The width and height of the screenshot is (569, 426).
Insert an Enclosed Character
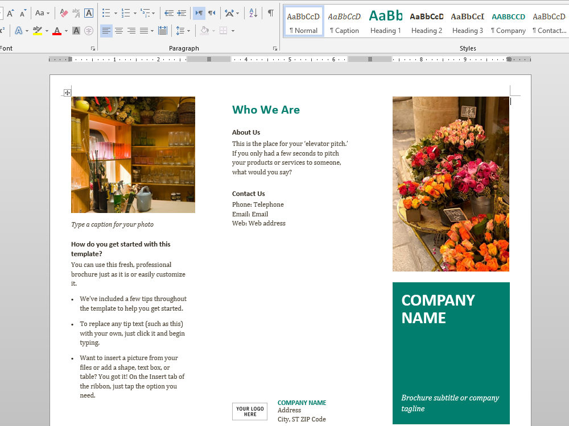click(x=89, y=31)
